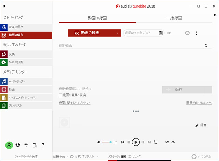
Task: Click the green DVD recording icon
Action: click(4, 62)
